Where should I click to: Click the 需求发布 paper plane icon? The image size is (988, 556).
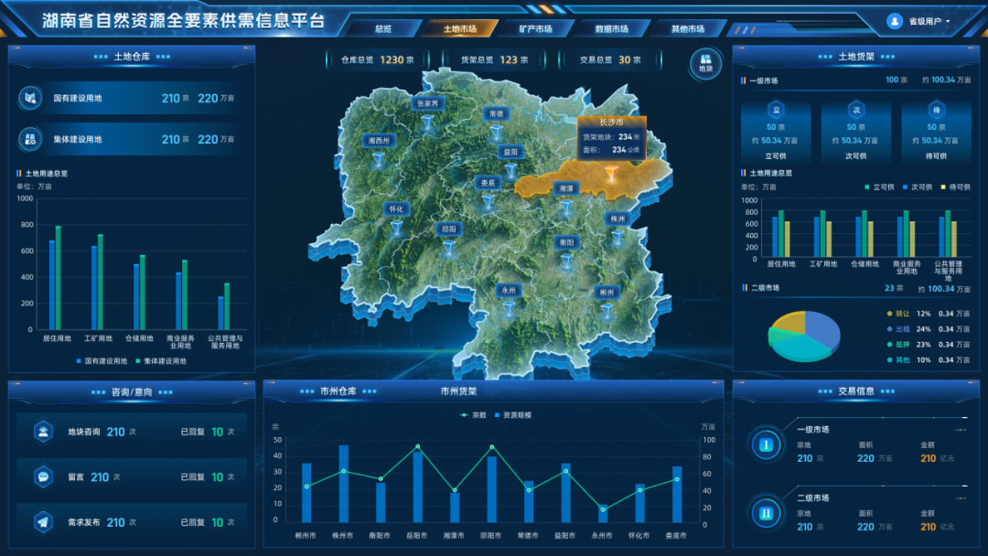[x=43, y=522]
